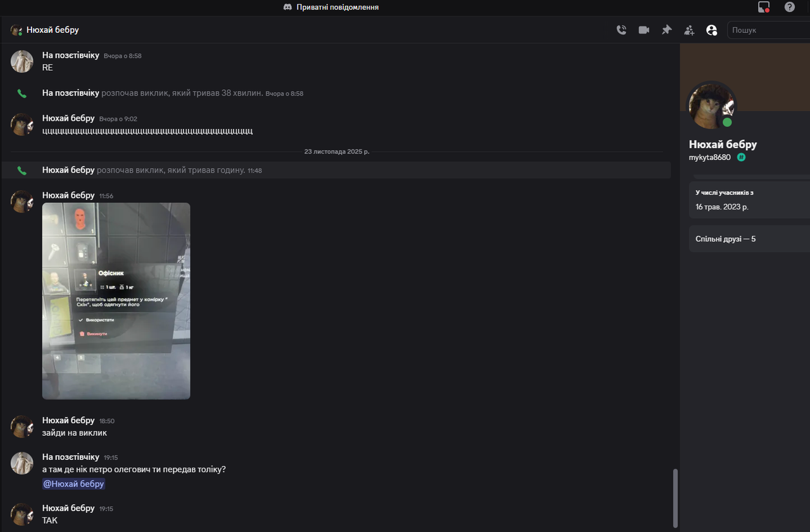Expand the Спільні друзі — 5 section

749,239
